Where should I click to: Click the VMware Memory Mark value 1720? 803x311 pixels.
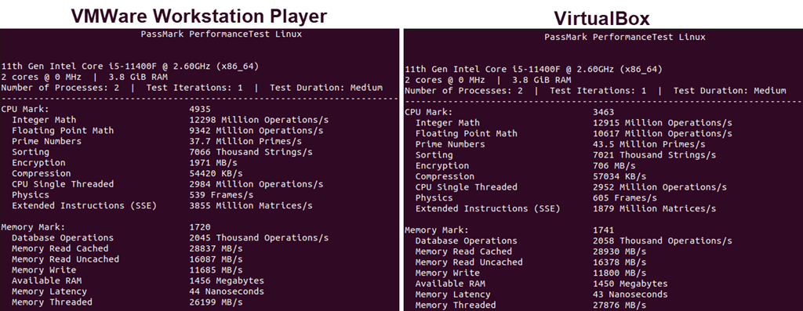click(200, 227)
